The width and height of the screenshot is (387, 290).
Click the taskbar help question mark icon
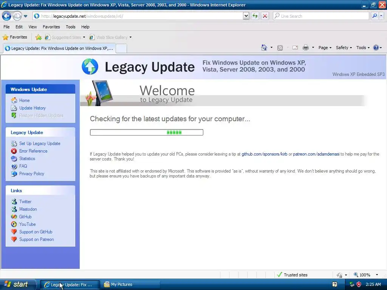tap(335, 284)
